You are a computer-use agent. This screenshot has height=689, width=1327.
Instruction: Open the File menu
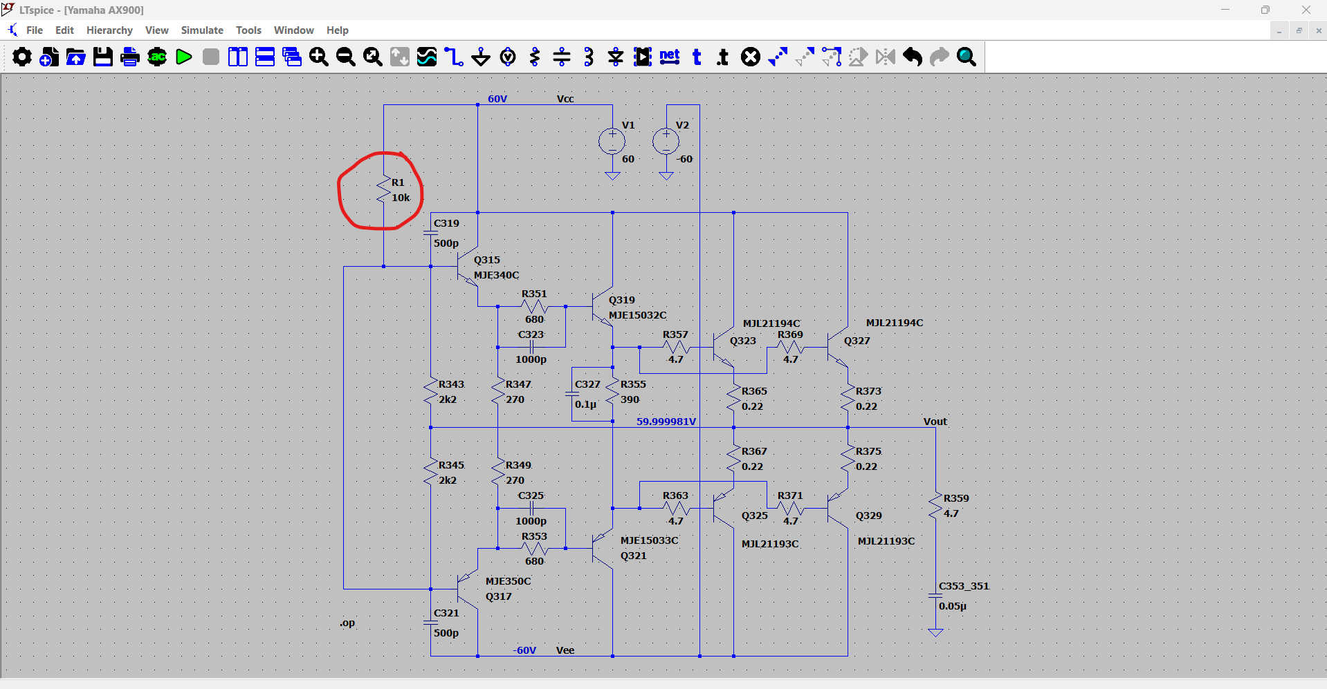35,30
